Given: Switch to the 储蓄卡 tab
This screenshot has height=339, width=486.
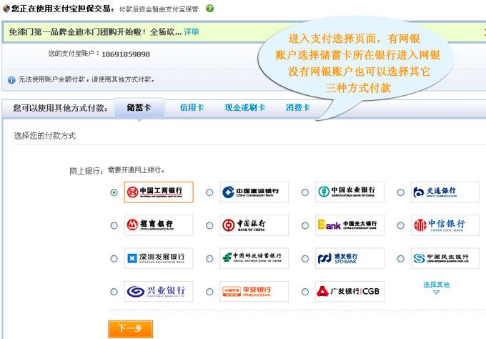Looking at the screenshot, I should pos(139,107).
